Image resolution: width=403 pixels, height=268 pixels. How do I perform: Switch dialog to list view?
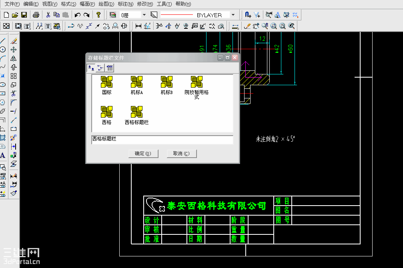coord(110,68)
